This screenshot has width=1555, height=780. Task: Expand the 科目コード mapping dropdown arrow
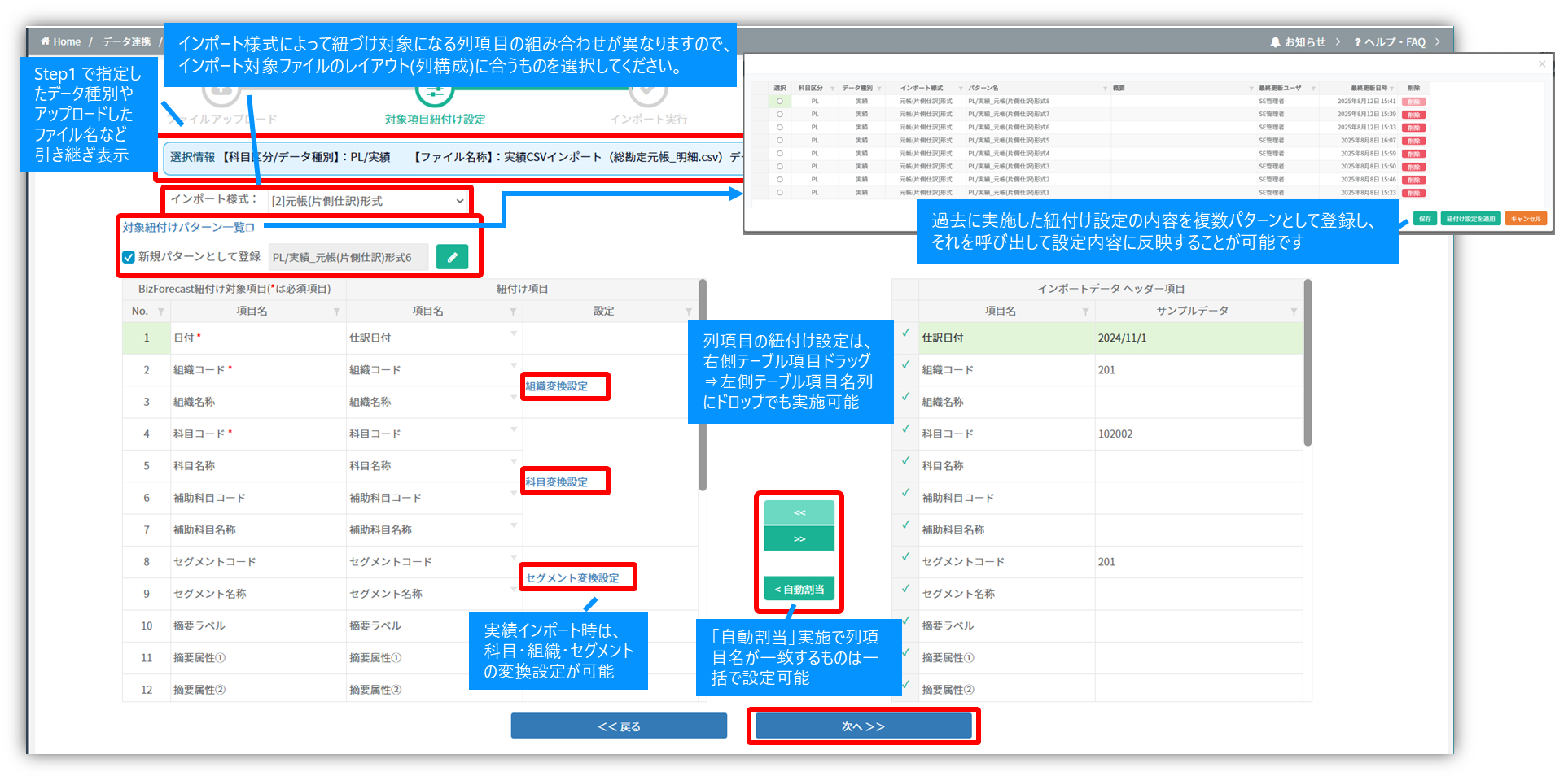[514, 429]
